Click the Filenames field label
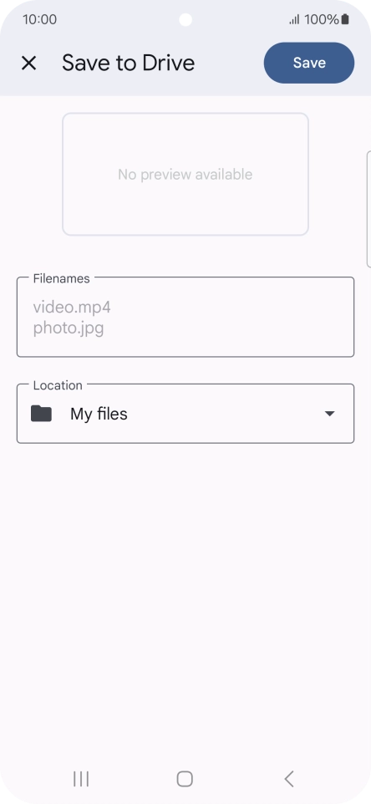The image size is (371, 804). 62,278
